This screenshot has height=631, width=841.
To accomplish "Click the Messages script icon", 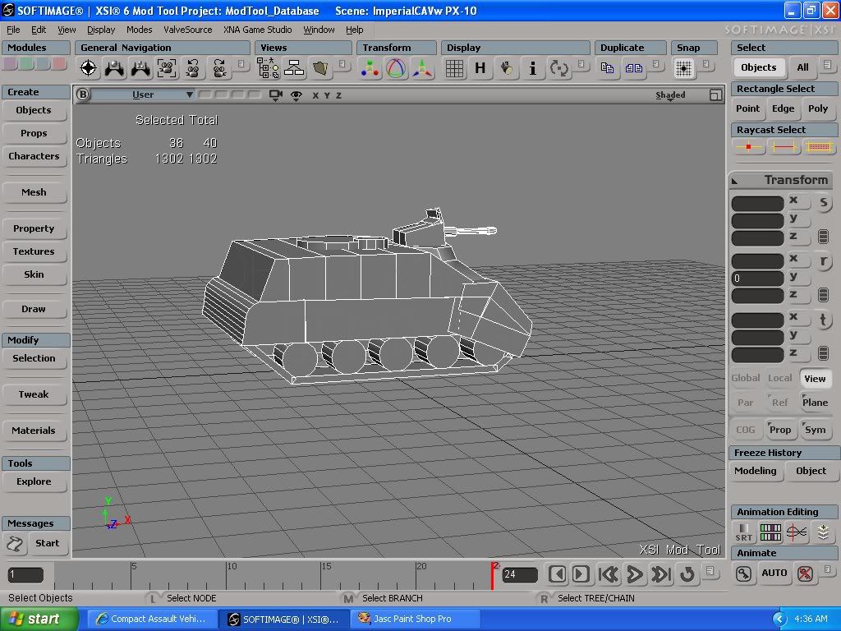I will coord(15,544).
